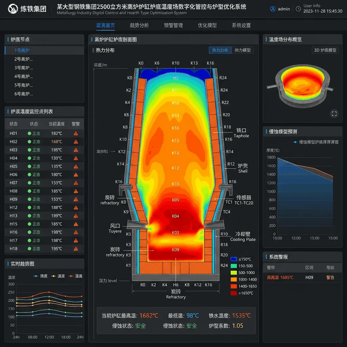The image size is (347, 347).
Task: Click warning triangle for H02 row
Action: click(x=76, y=142)
